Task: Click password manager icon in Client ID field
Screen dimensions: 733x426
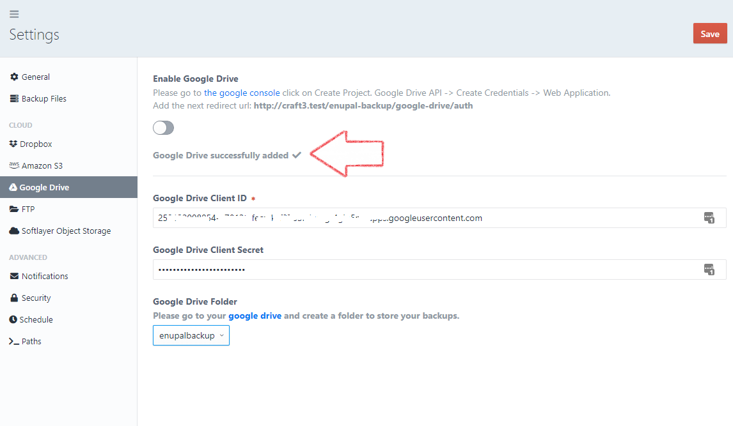Action: point(709,218)
